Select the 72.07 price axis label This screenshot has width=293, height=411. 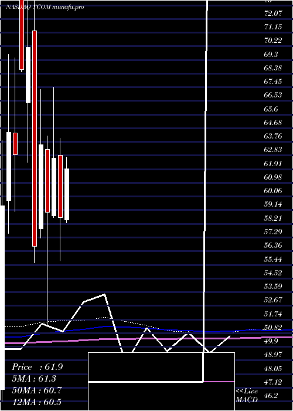tap(273, 13)
